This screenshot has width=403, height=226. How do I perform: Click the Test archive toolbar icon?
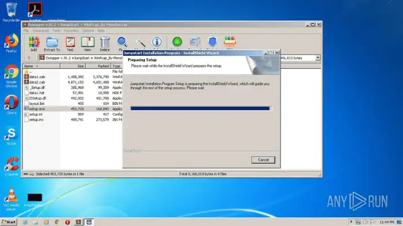click(x=70, y=44)
